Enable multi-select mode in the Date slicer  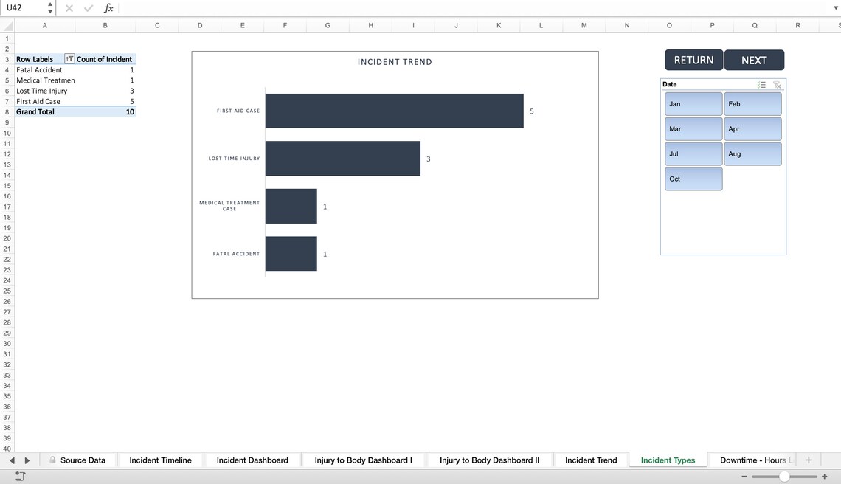(761, 84)
